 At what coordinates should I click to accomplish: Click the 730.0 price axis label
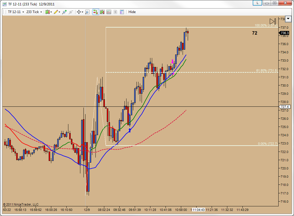[284, 85]
